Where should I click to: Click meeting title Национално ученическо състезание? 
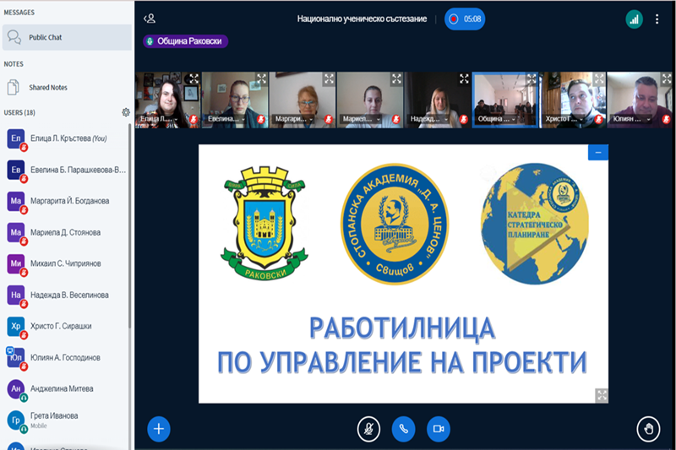[x=362, y=19]
